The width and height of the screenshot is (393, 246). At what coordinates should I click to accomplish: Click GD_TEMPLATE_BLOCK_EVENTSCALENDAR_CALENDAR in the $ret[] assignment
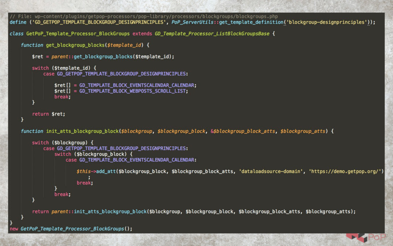[137, 85]
